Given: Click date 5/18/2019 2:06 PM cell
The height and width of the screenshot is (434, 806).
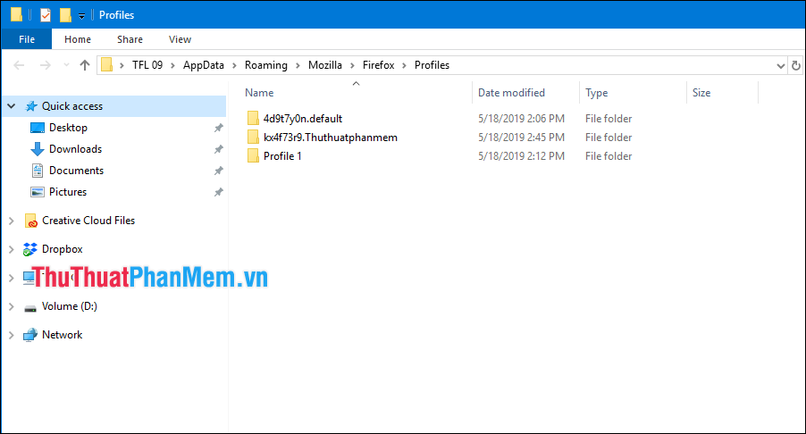Looking at the screenshot, I should (x=521, y=119).
